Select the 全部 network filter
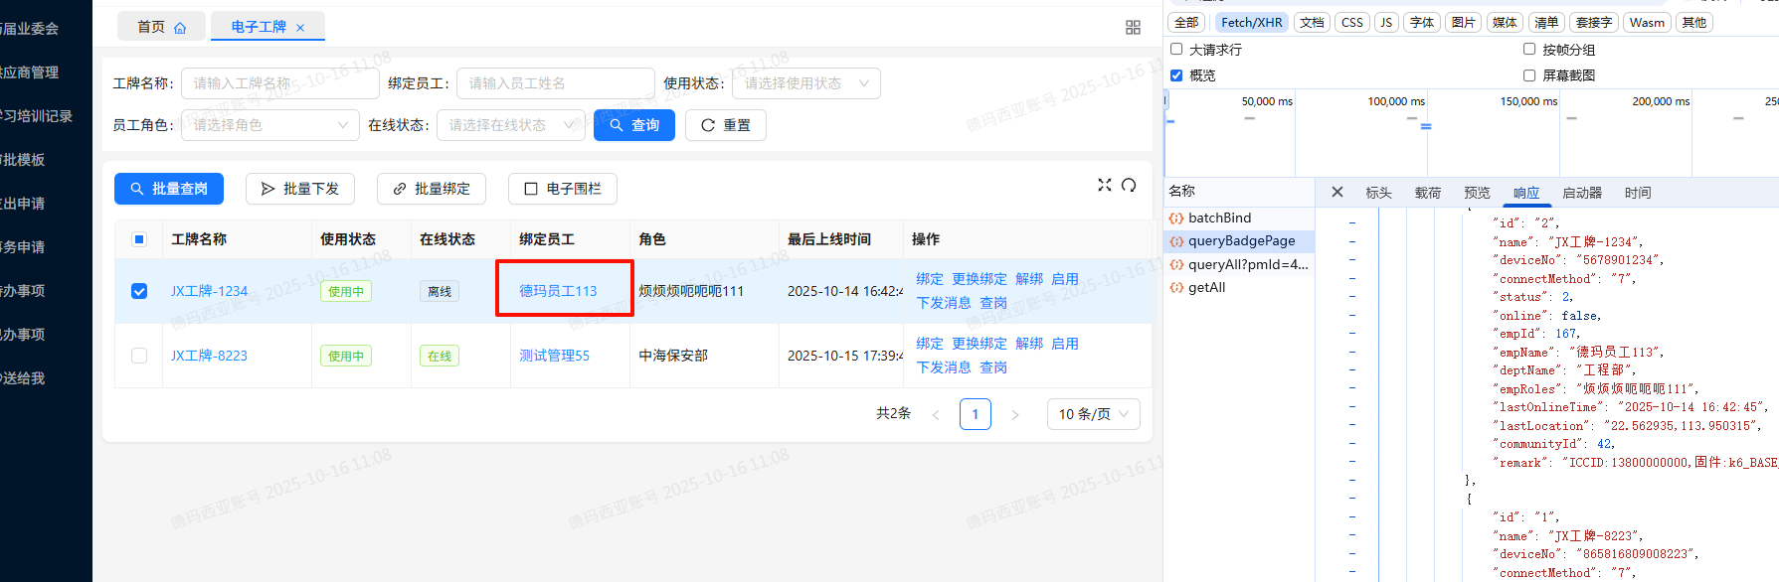 (x=1186, y=22)
